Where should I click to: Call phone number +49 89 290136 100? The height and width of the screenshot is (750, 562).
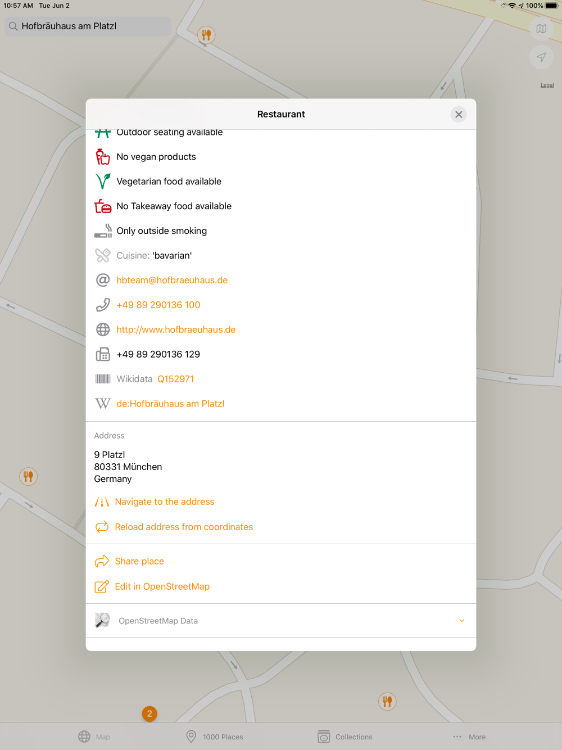tap(158, 305)
